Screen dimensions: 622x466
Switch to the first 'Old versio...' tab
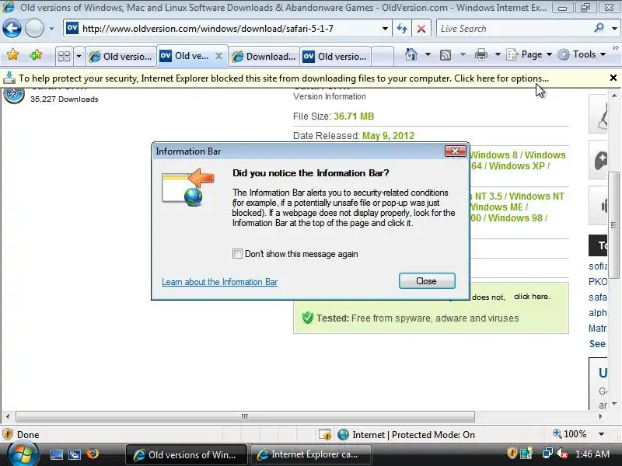click(x=121, y=56)
